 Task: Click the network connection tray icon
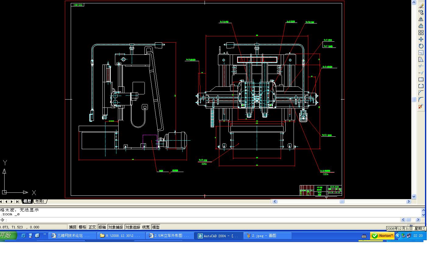pyautogui.click(x=409, y=236)
